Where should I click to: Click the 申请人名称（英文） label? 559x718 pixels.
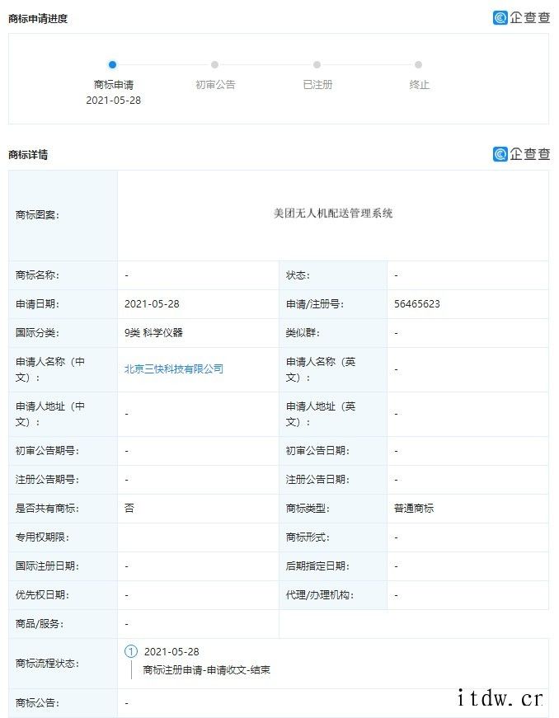tap(321, 369)
